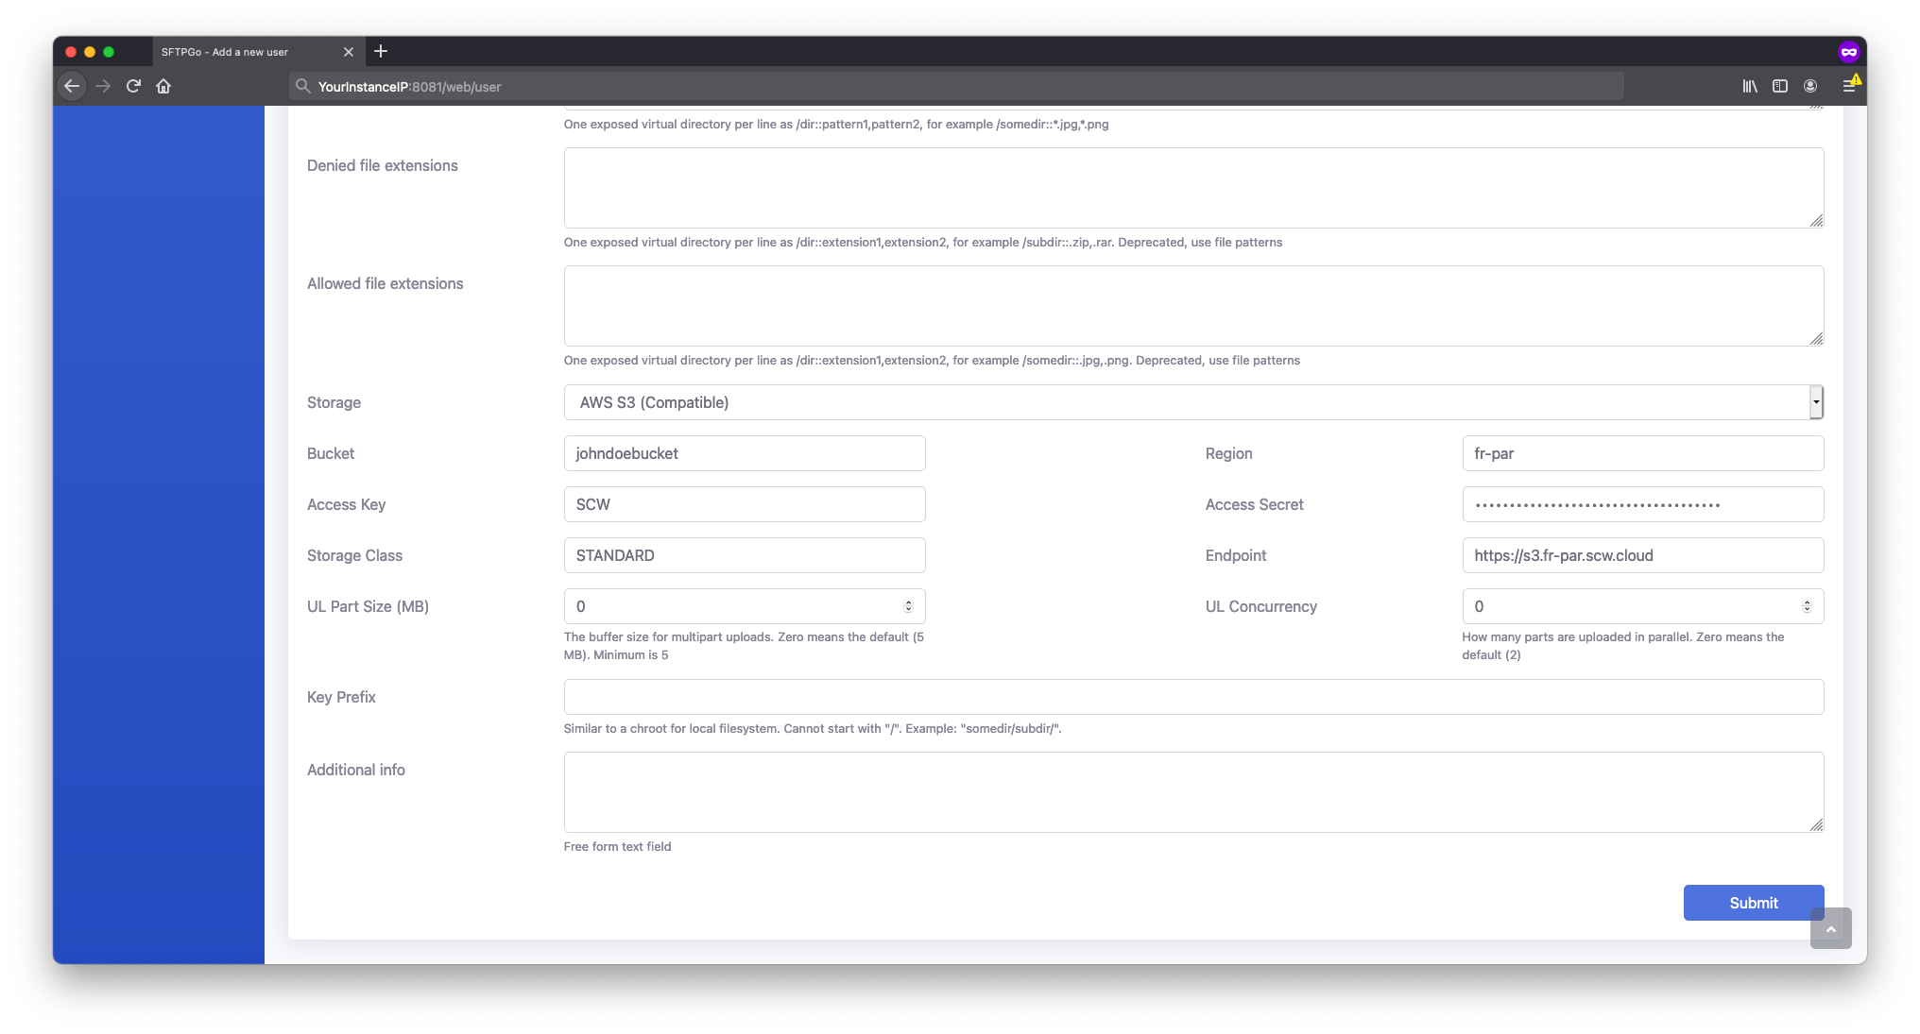
Task: Click the search magnifier in address bar
Action: (302, 86)
